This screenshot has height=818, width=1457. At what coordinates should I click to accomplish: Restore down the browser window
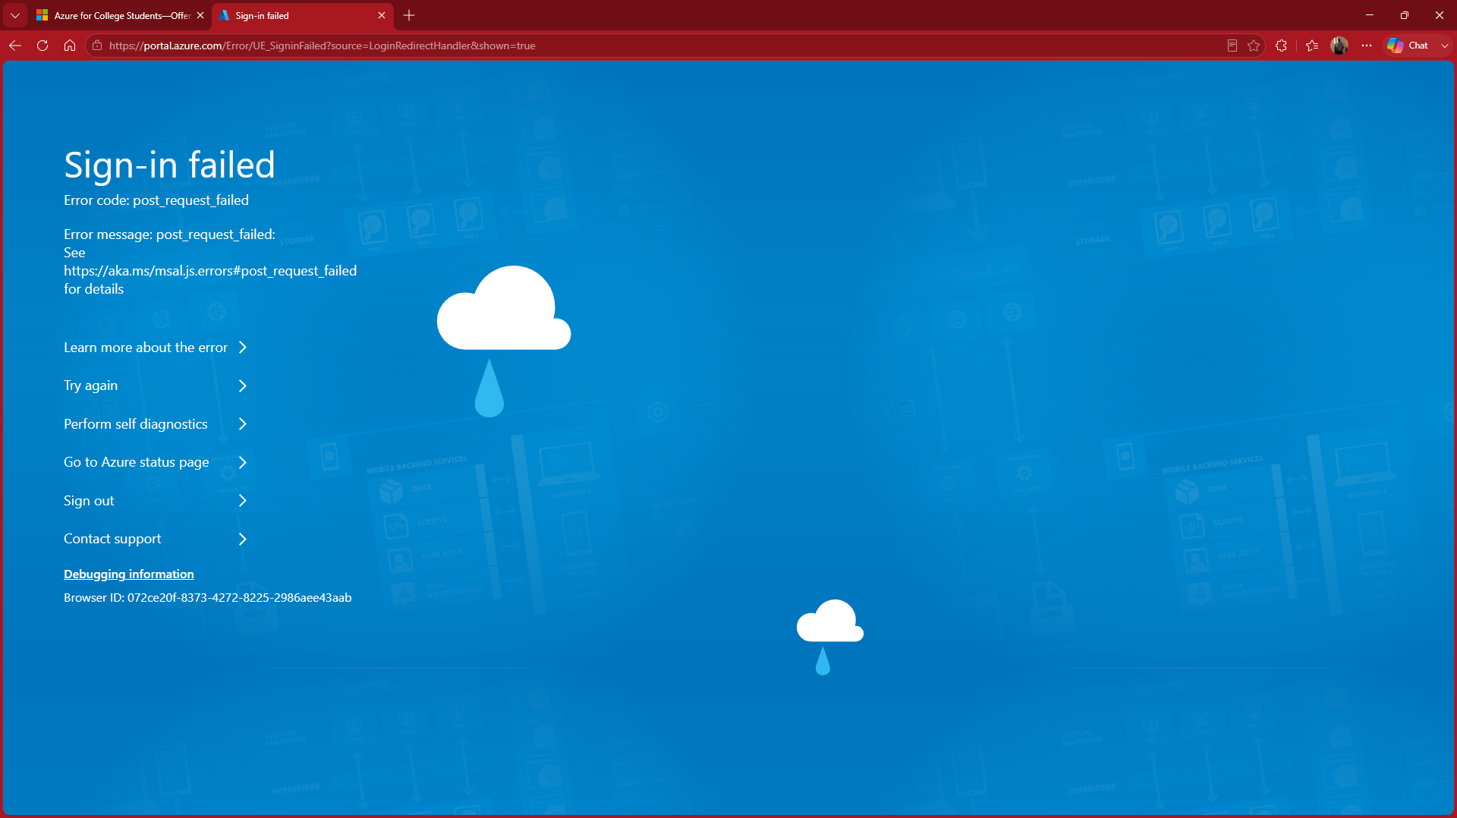tap(1405, 15)
